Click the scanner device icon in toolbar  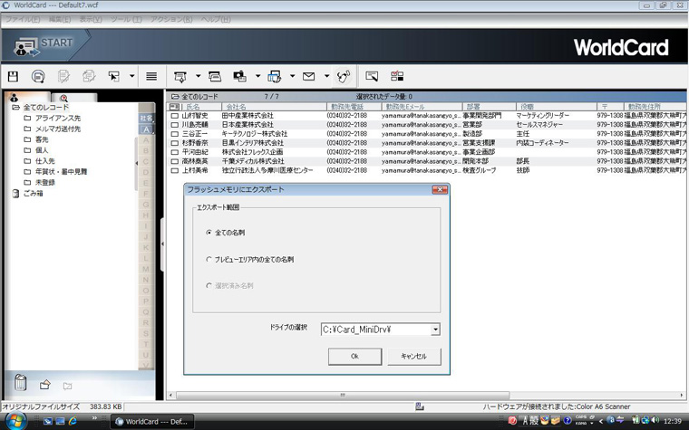pos(215,77)
